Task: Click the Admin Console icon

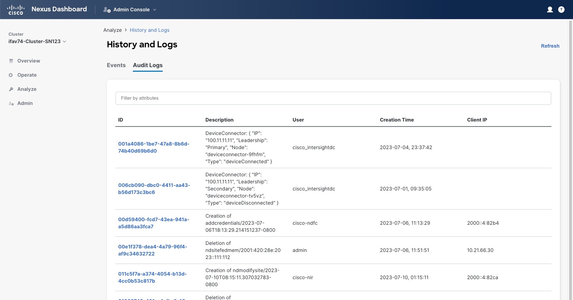Action: click(107, 10)
